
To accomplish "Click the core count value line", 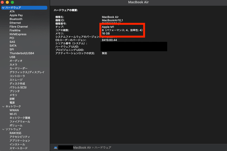I will [x=122, y=30].
